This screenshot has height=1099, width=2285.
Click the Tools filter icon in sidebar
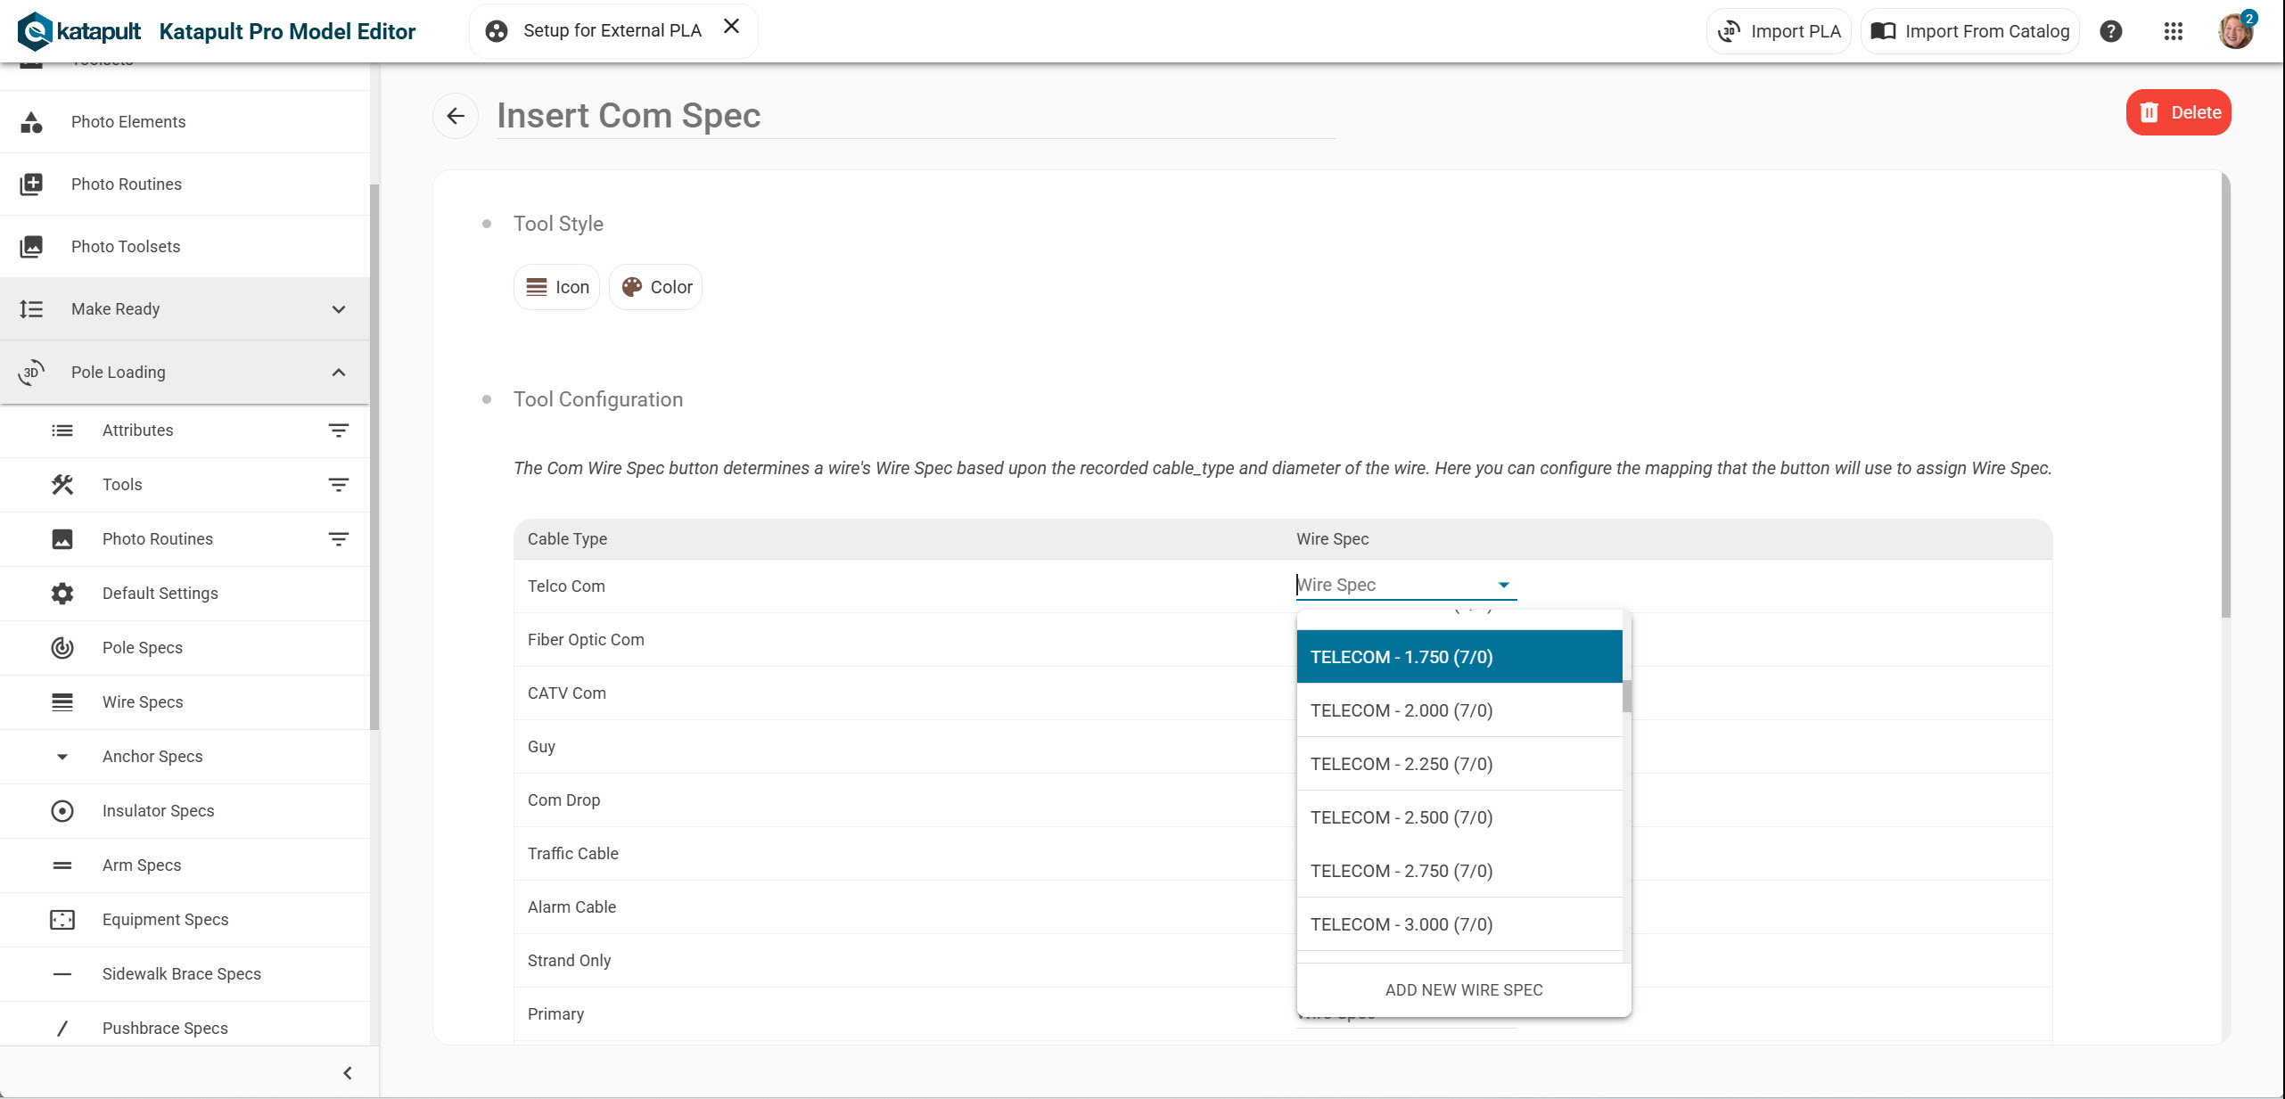click(x=338, y=485)
